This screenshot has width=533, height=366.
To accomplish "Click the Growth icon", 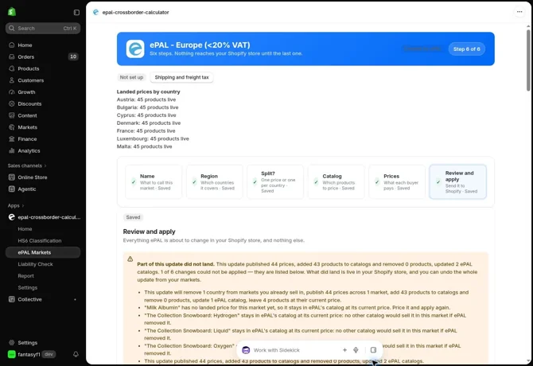I will (x=12, y=92).
